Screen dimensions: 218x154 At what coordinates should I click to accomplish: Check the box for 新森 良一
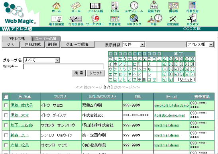pyautogui.click(x=6, y=135)
